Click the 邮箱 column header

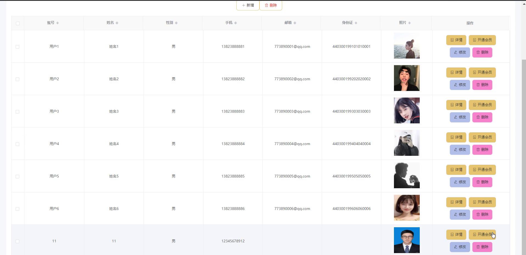point(288,23)
